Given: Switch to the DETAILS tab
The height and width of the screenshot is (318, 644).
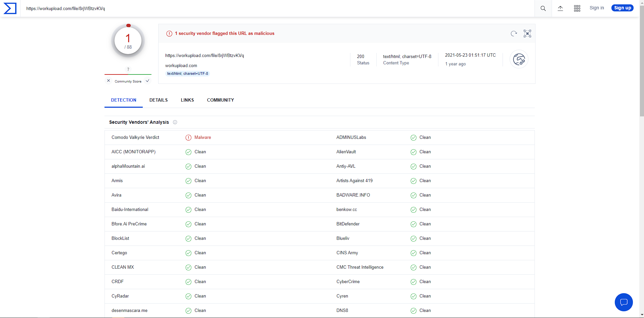Looking at the screenshot, I should coord(159,100).
